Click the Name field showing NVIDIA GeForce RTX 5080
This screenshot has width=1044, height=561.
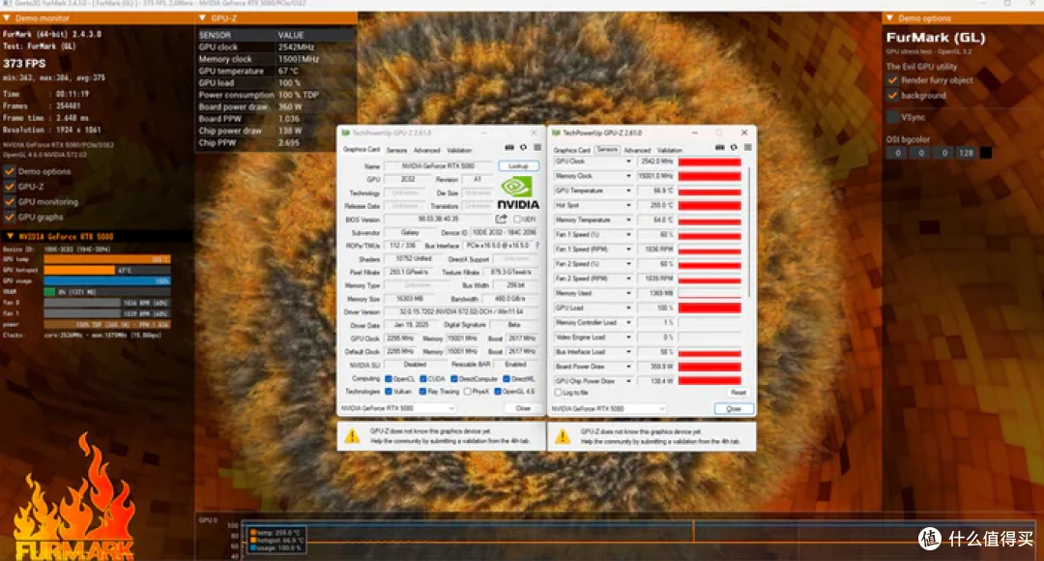click(438, 166)
